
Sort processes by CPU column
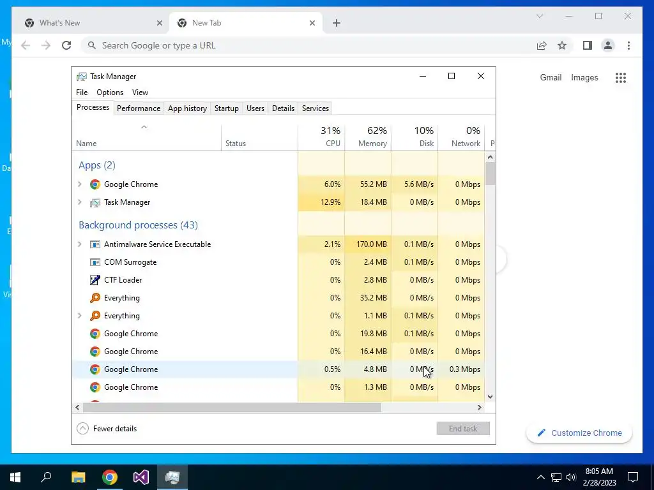322,137
